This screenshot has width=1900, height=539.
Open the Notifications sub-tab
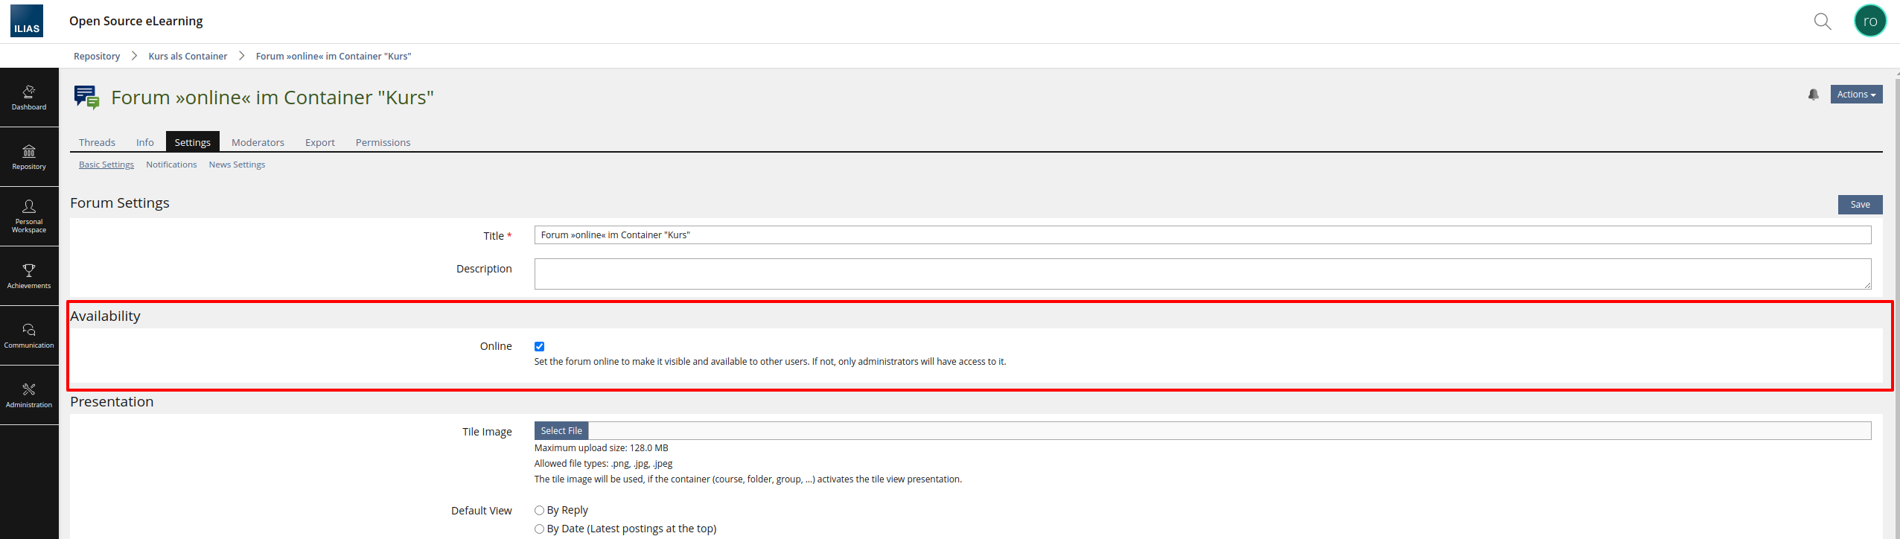[x=171, y=165]
